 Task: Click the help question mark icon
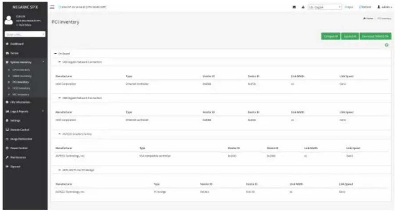coord(386,45)
